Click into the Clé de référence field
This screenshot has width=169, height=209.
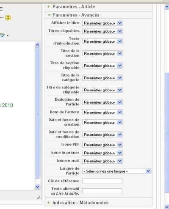pos(102,181)
